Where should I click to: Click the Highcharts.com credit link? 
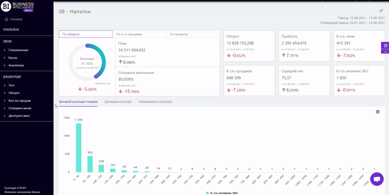coord(103,83)
